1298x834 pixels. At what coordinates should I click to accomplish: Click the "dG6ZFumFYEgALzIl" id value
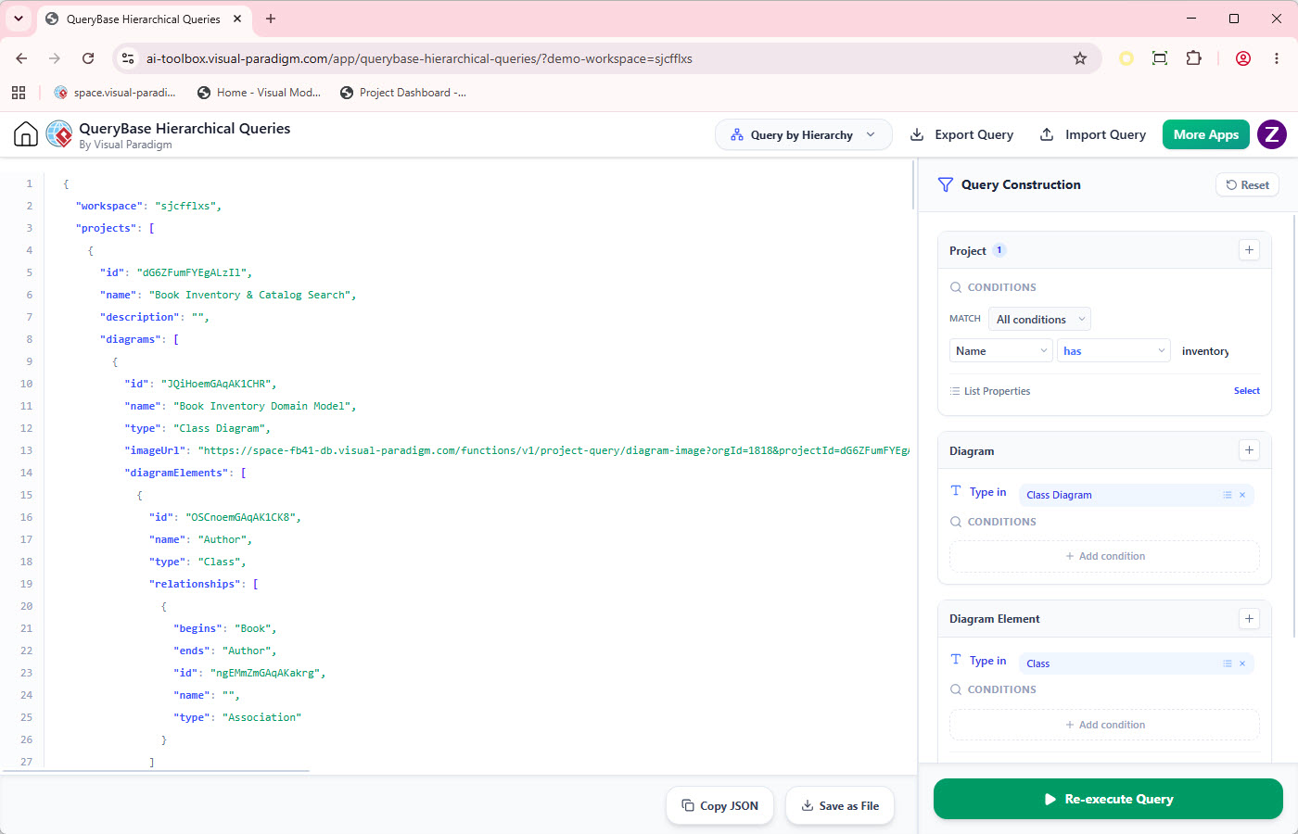tap(191, 272)
